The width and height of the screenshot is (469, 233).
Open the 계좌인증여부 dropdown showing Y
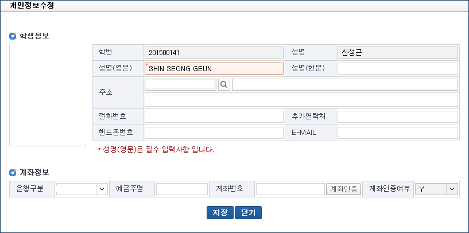436,189
